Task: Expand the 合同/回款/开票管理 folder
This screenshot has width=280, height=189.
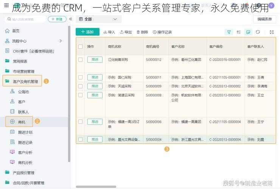Action: 25,183
